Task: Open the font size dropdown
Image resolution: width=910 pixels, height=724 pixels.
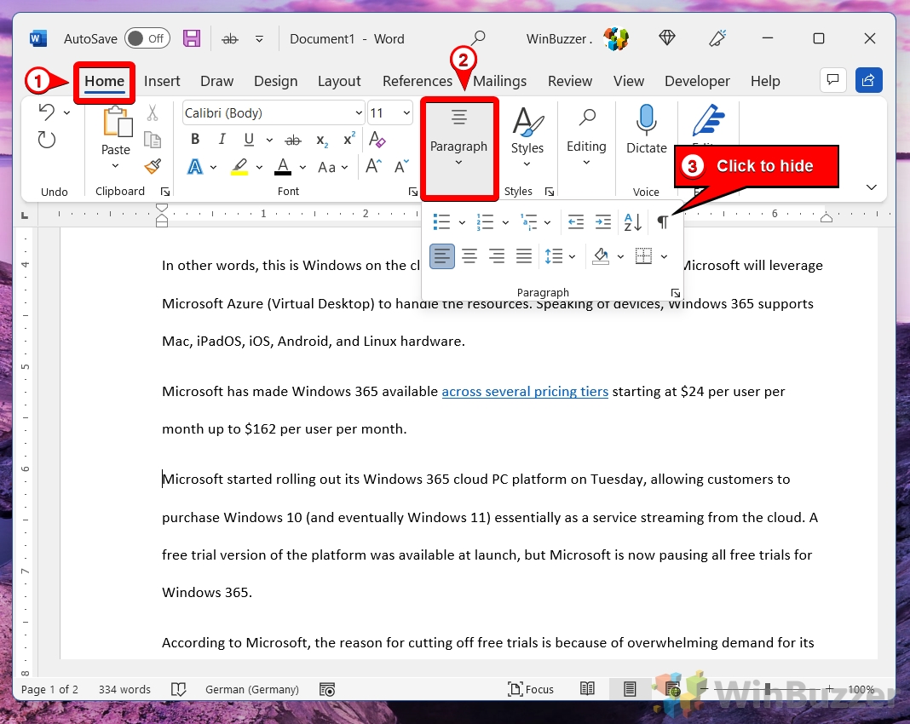Action: pos(406,113)
